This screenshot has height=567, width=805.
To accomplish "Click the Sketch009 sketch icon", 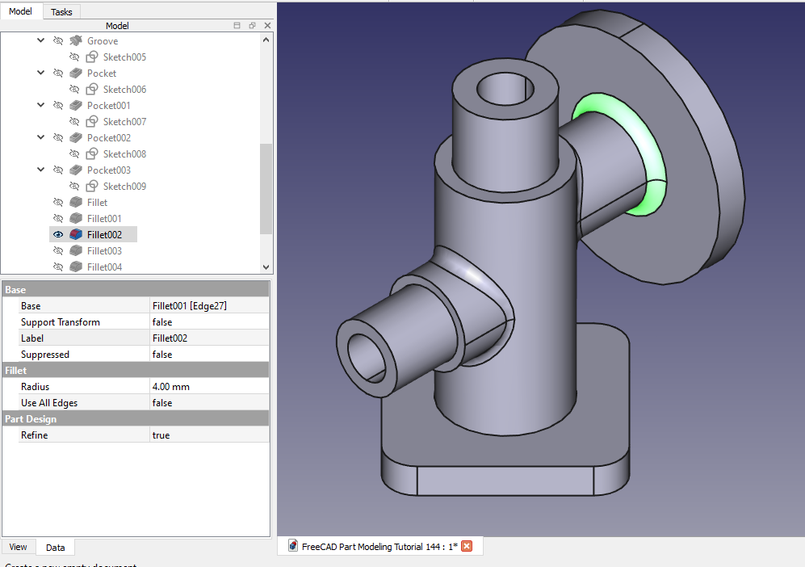I will [x=93, y=186].
